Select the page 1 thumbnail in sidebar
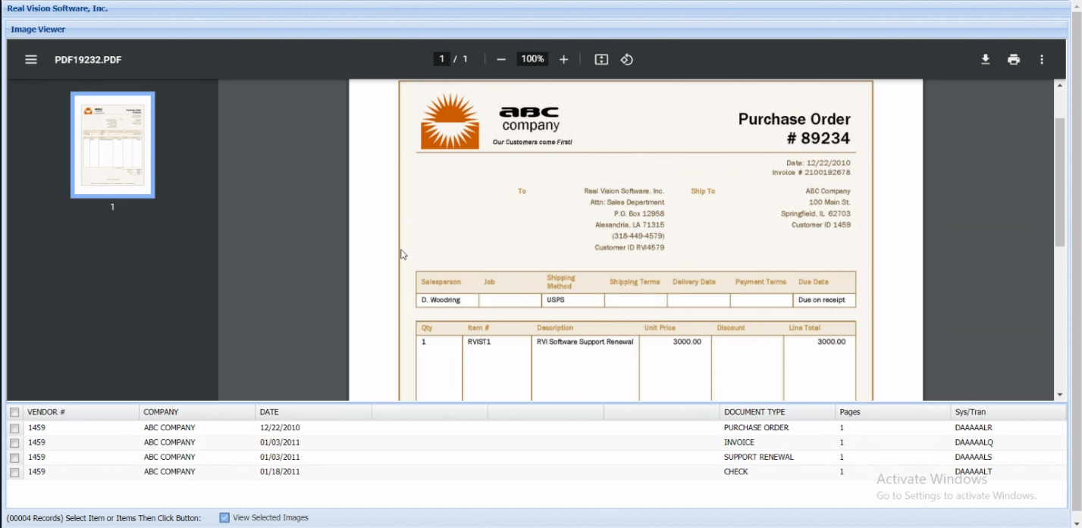 (x=112, y=145)
